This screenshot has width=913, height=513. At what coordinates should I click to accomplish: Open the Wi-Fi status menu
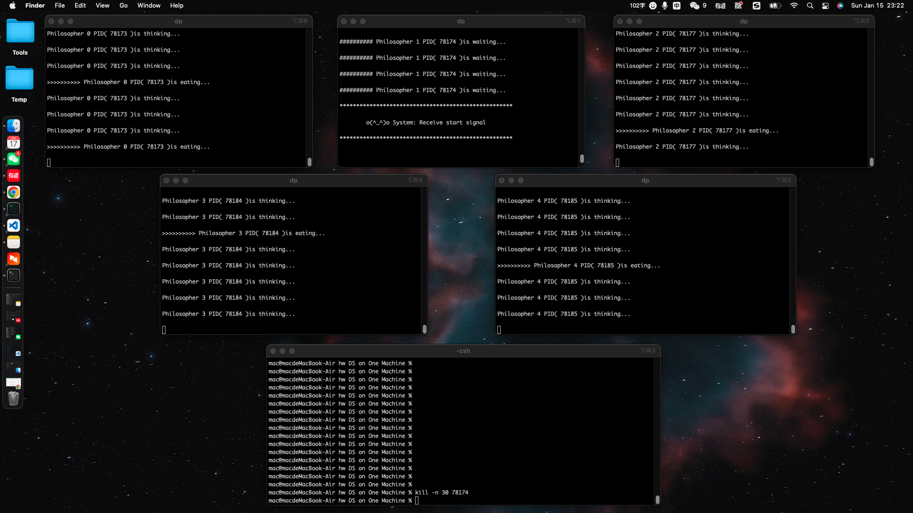point(794,6)
